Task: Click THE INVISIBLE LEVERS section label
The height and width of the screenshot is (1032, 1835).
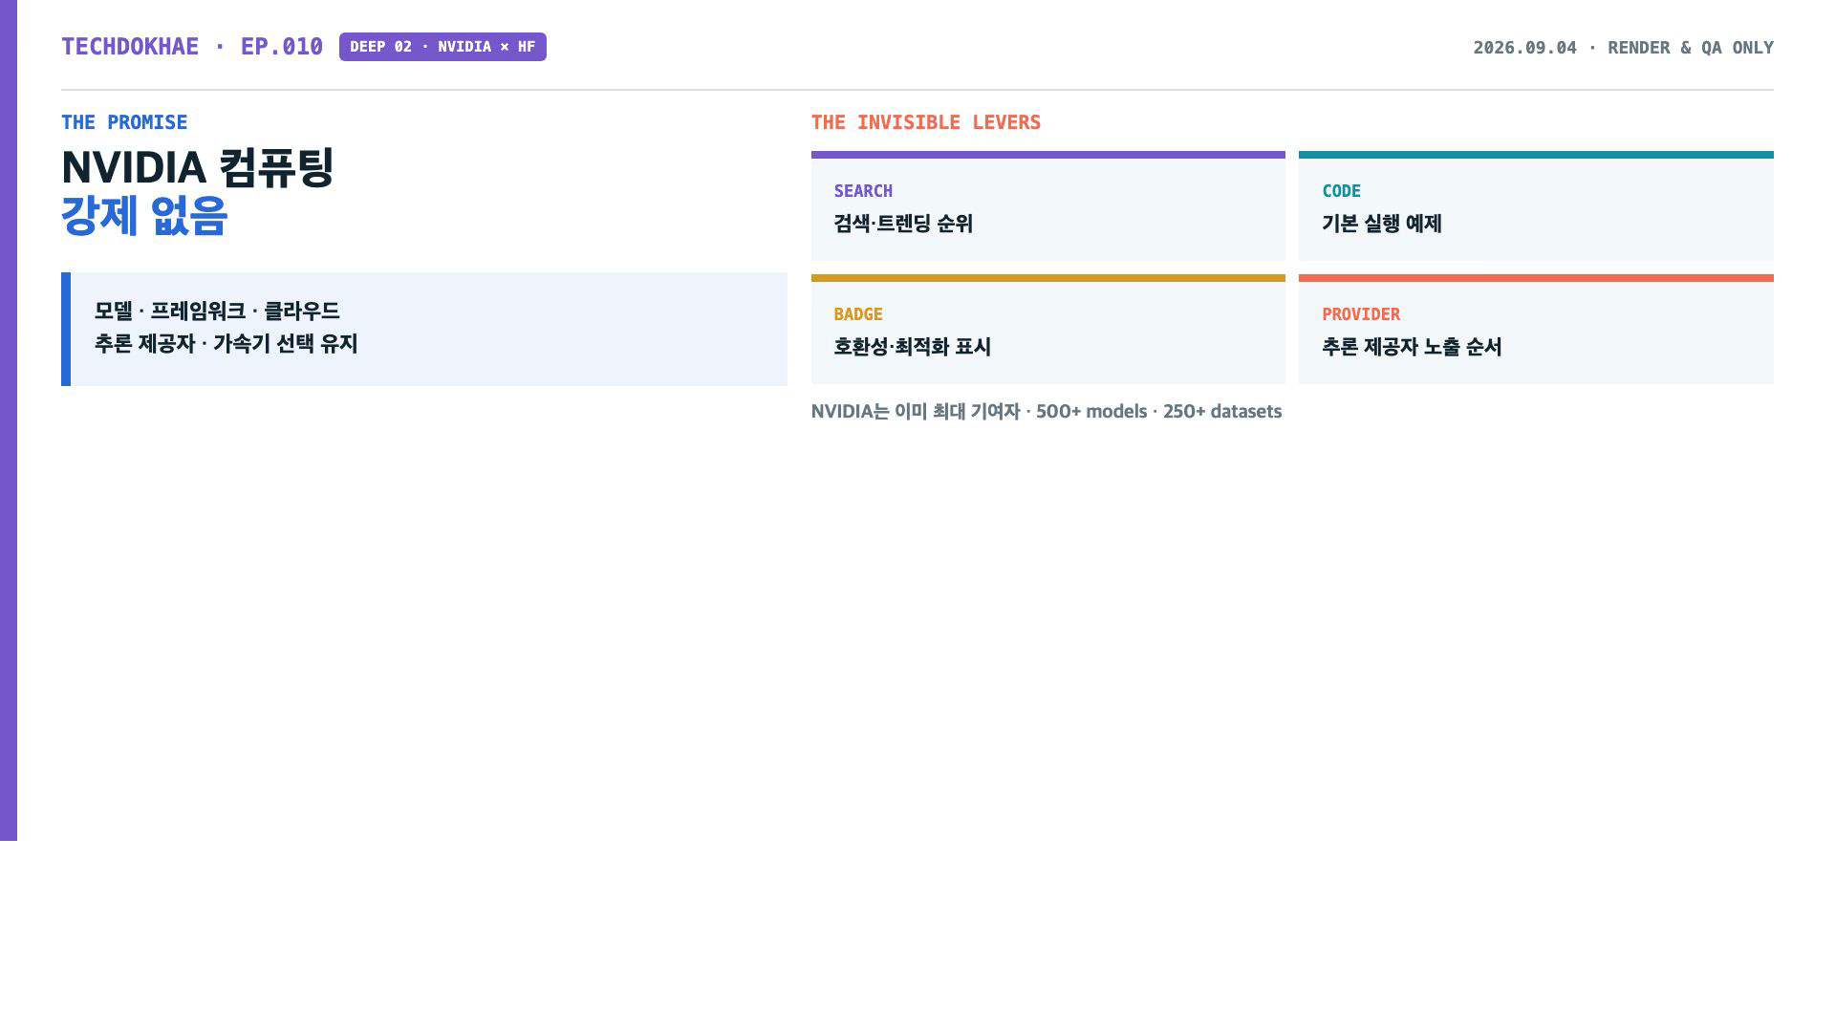Action: pos(925,122)
